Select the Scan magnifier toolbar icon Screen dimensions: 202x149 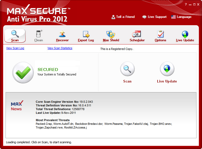coord(15,34)
